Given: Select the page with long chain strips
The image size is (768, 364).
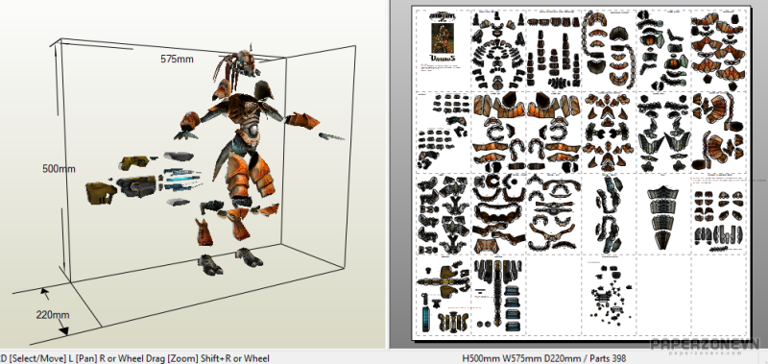Looking at the screenshot, I should (x=609, y=49).
